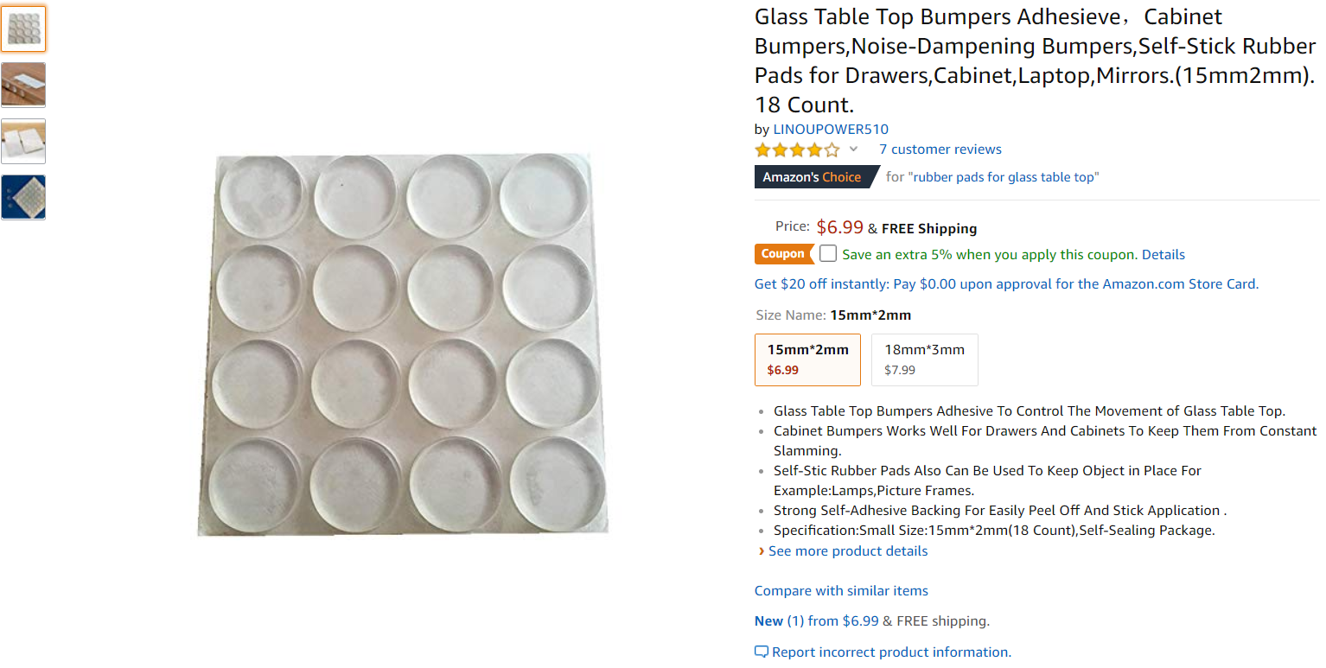Click the main product image of bumpers
Image resolution: width=1326 pixels, height=668 pixels.
[404, 344]
